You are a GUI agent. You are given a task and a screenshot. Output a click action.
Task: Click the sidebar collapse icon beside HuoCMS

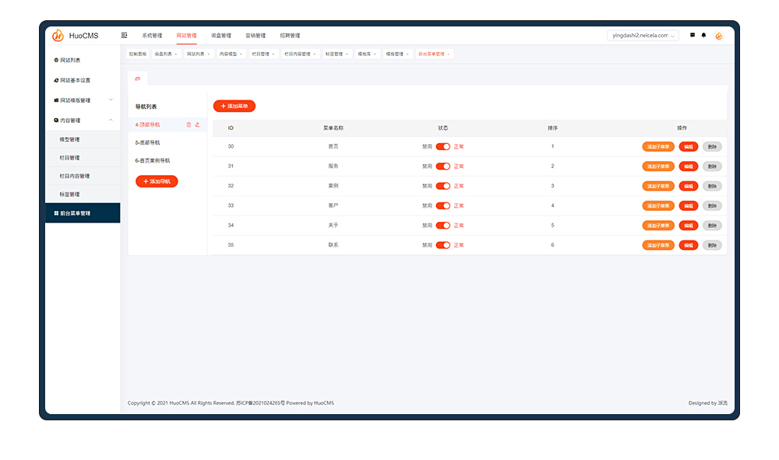click(125, 36)
